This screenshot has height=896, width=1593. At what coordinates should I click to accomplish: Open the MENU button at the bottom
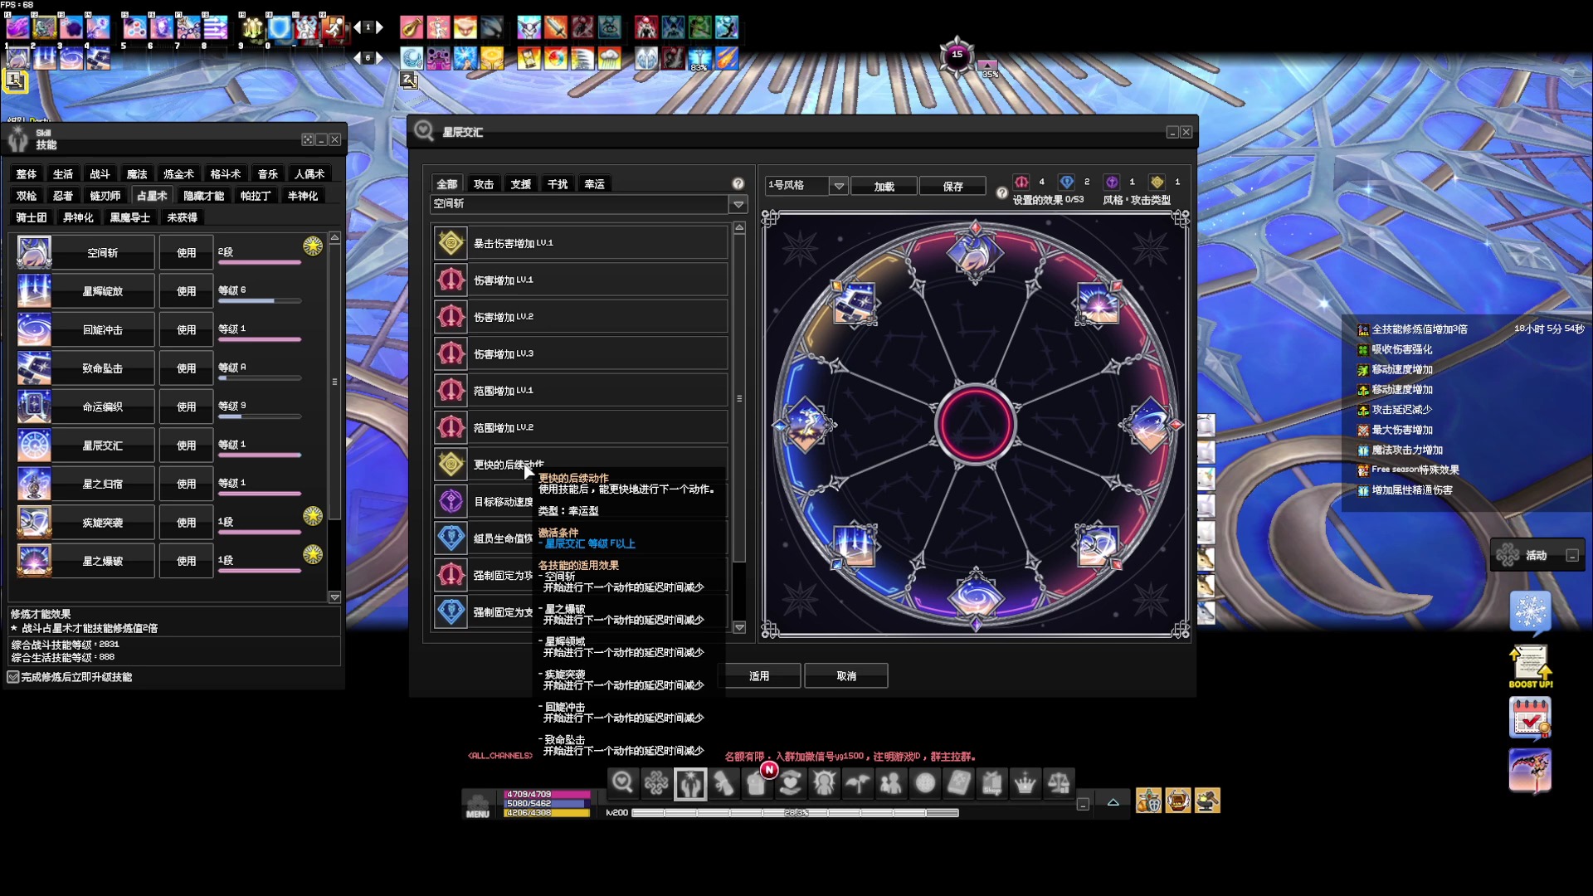tap(478, 805)
